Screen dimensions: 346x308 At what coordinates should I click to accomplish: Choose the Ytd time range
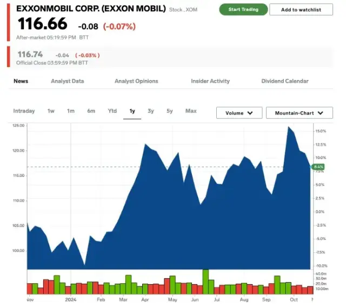(x=112, y=111)
